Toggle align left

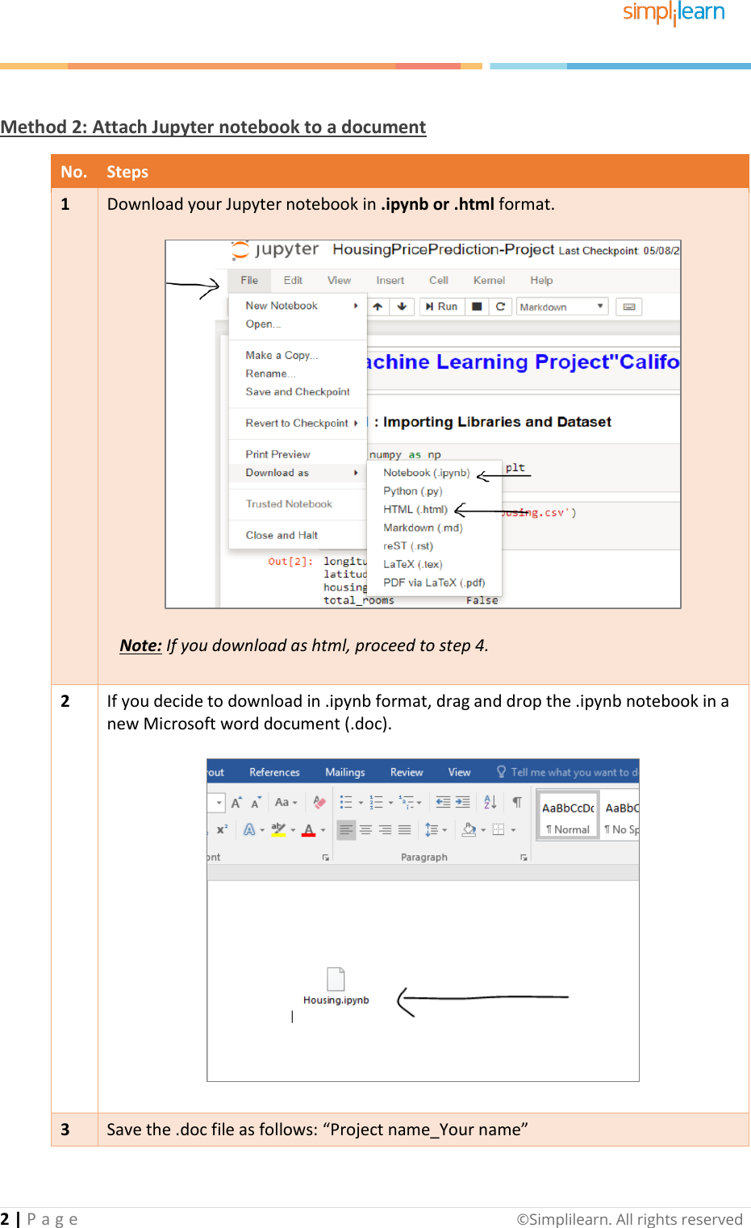(346, 829)
